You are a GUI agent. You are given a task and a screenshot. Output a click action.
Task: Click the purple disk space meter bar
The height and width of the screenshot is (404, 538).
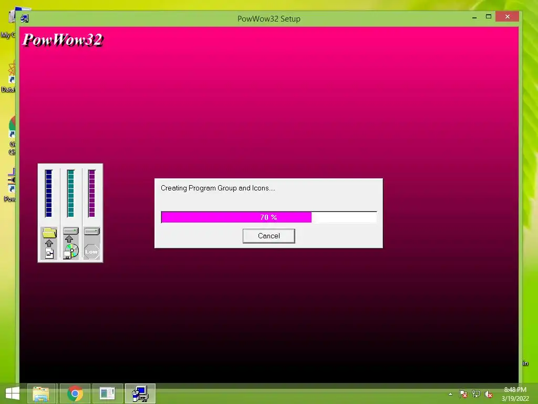tap(91, 193)
